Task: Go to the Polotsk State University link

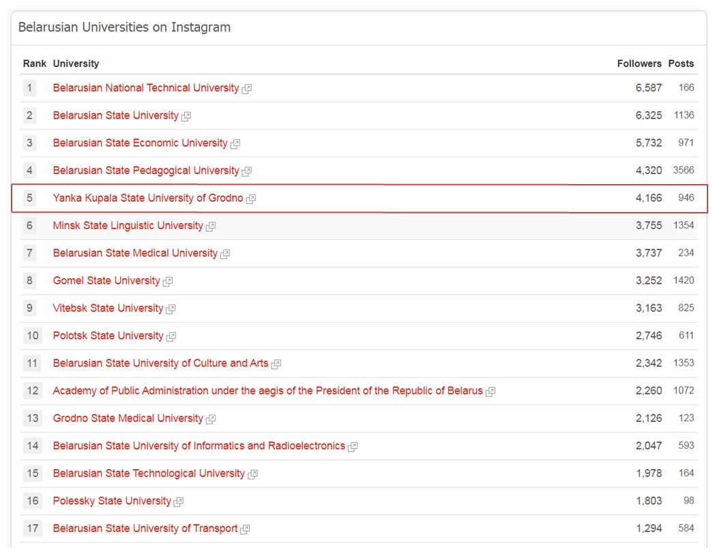Action: pos(108,335)
